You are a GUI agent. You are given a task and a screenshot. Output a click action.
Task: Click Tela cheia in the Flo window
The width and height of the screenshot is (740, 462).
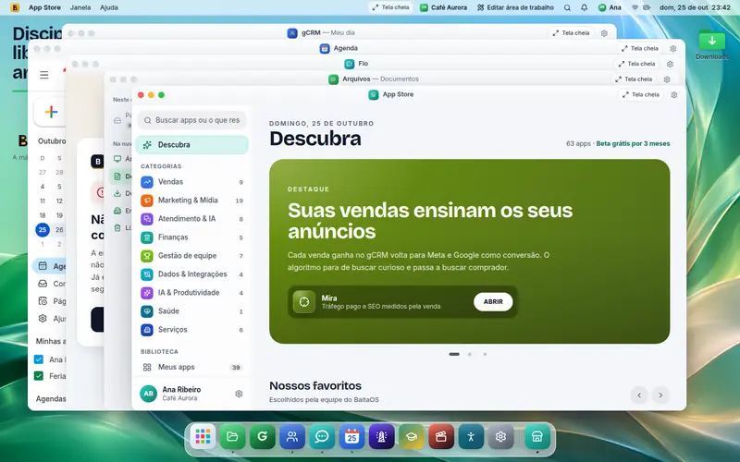coord(637,64)
